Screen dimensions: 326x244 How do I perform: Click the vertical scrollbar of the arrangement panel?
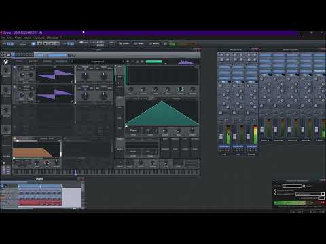pyautogui.click(x=83, y=195)
